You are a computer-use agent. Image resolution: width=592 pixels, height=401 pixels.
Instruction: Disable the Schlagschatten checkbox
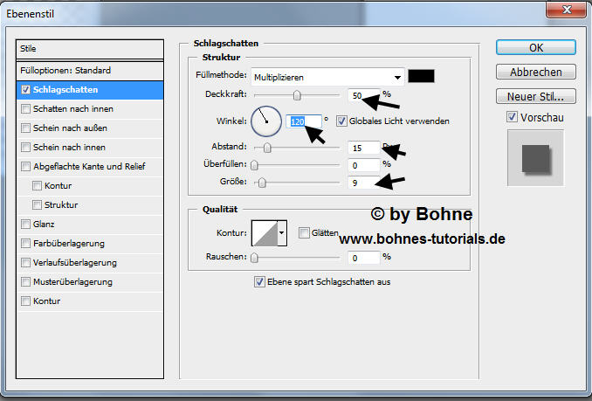click(x=25, y=89)
